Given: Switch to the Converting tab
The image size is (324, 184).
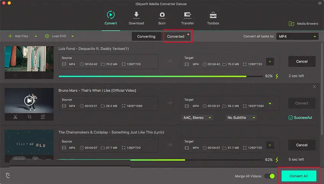Looking at the screenshot, I should [146, 36].
